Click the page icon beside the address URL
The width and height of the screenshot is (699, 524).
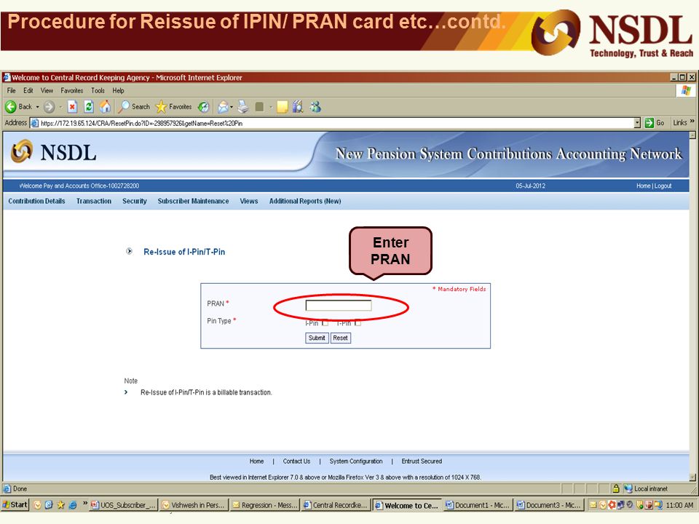click(35, 123)
